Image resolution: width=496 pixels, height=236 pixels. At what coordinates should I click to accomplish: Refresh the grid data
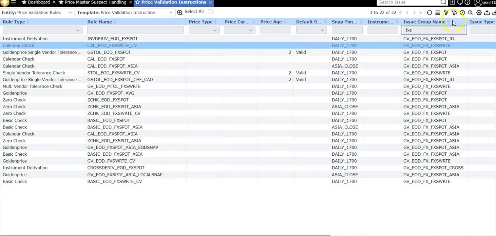(x=429, y=13)
